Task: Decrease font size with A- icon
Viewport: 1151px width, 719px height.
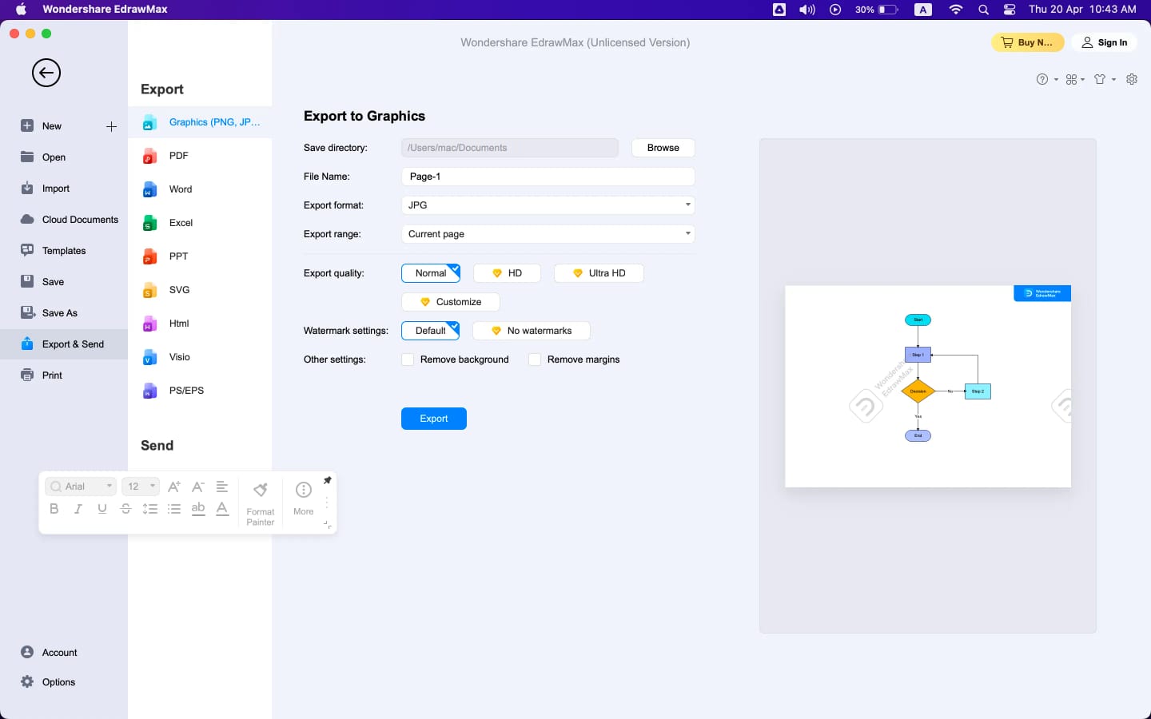Action: coord(198,487)
